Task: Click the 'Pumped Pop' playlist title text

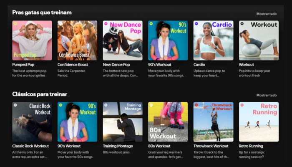Action: (x=23, y=65)
